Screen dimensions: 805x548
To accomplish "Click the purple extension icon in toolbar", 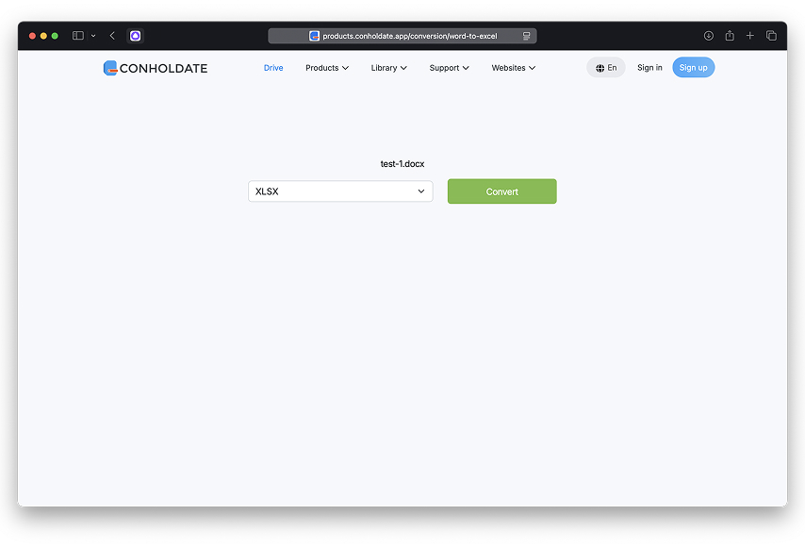I will 136,36.
